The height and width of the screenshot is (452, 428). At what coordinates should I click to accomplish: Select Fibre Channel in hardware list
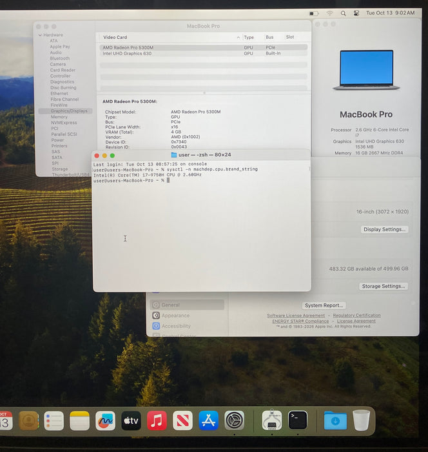point(64,99)
